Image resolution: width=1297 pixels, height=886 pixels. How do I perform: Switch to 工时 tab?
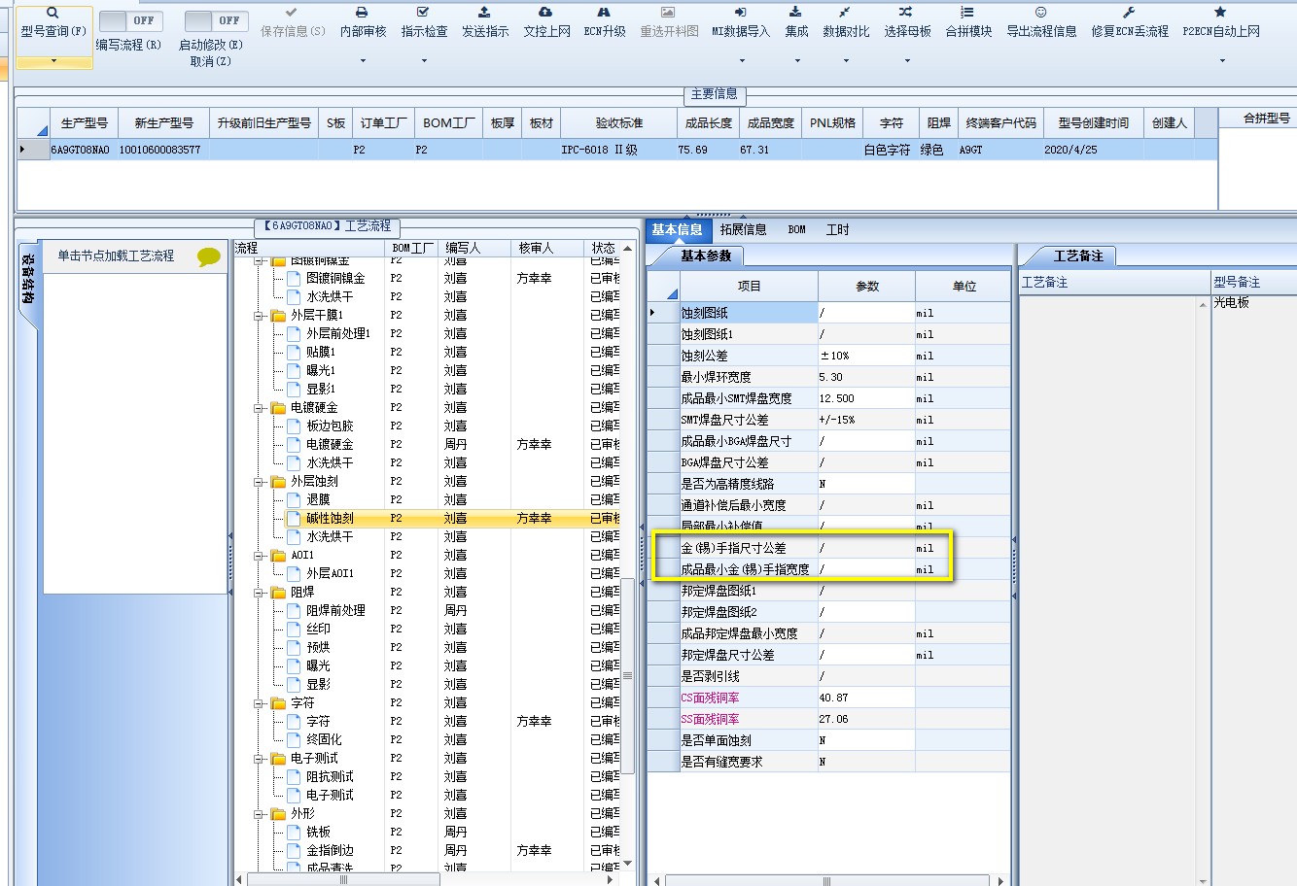click(x=837, y=230)
